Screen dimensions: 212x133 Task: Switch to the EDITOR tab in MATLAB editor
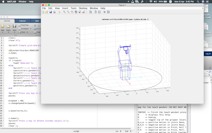click(x=7, y=21)
